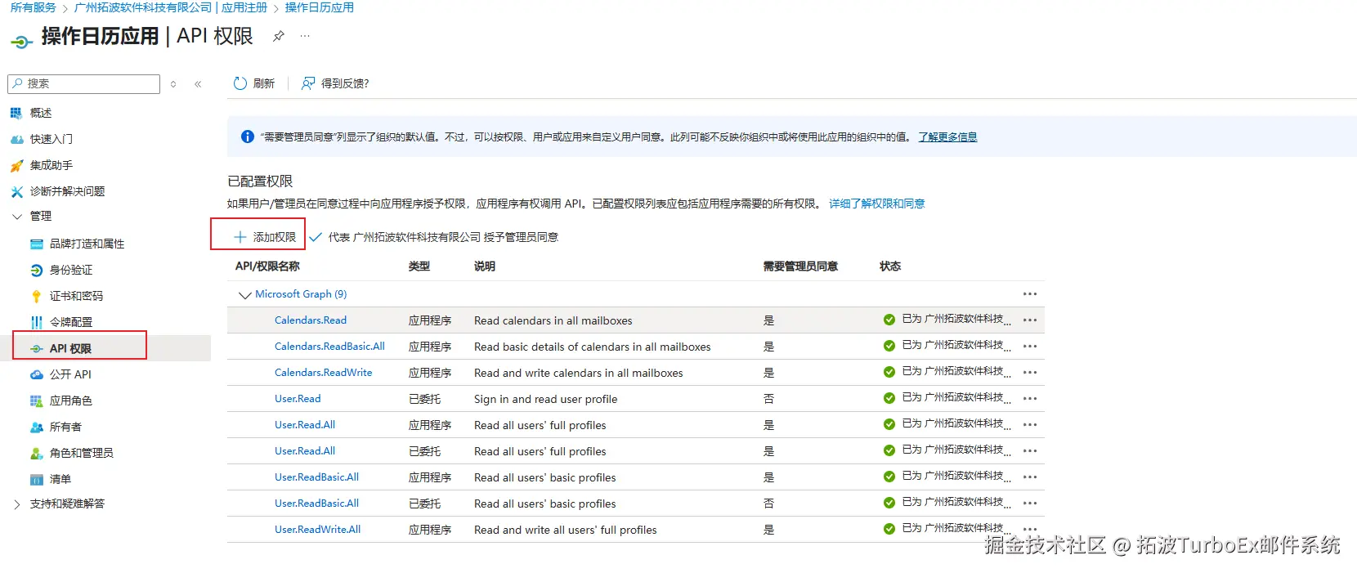Pin the 操作日历应用 page with pushpin icon

click(x=279, y=36)
